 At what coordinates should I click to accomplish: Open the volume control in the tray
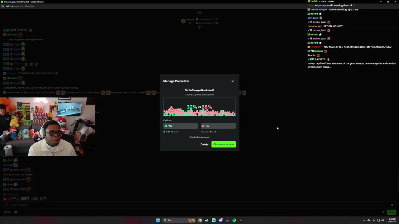[x=382, y=220]
